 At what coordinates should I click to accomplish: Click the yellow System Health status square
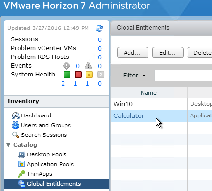click(89, 75)
